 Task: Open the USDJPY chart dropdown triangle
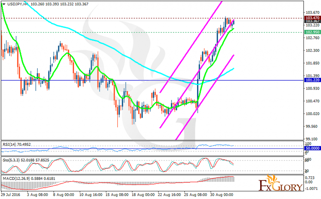pyautogui.click(x=4, y=4)
